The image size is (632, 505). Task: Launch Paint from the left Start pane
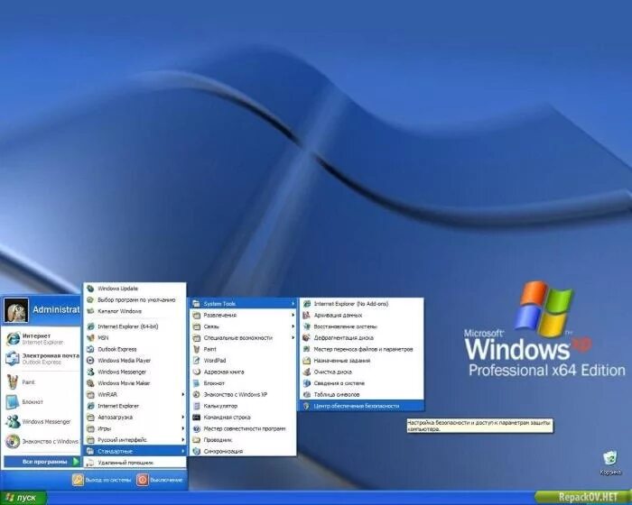(42, 381)
